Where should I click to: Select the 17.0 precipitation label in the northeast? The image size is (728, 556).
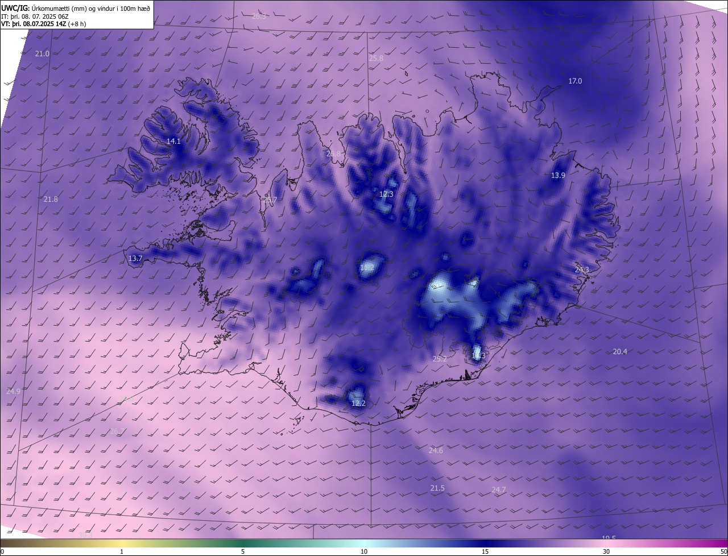coord(575,81)
